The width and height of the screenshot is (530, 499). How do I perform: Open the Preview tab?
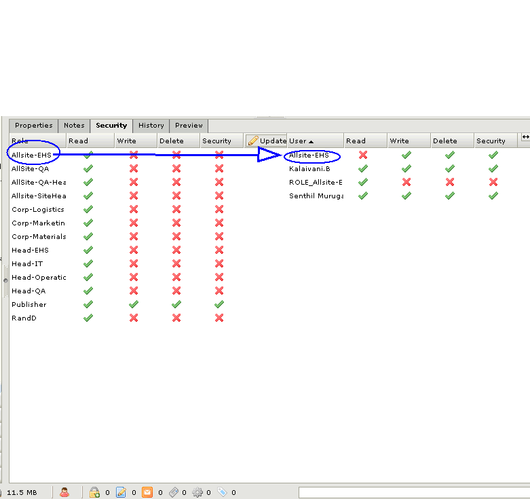point(189,126)
